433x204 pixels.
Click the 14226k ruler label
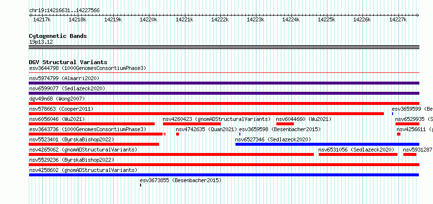(362, 19)
